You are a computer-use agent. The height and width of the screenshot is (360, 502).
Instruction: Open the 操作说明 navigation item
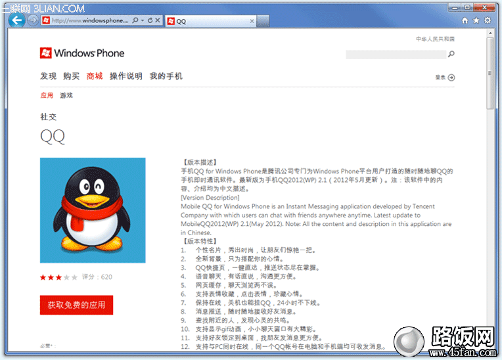coord(126,76)
